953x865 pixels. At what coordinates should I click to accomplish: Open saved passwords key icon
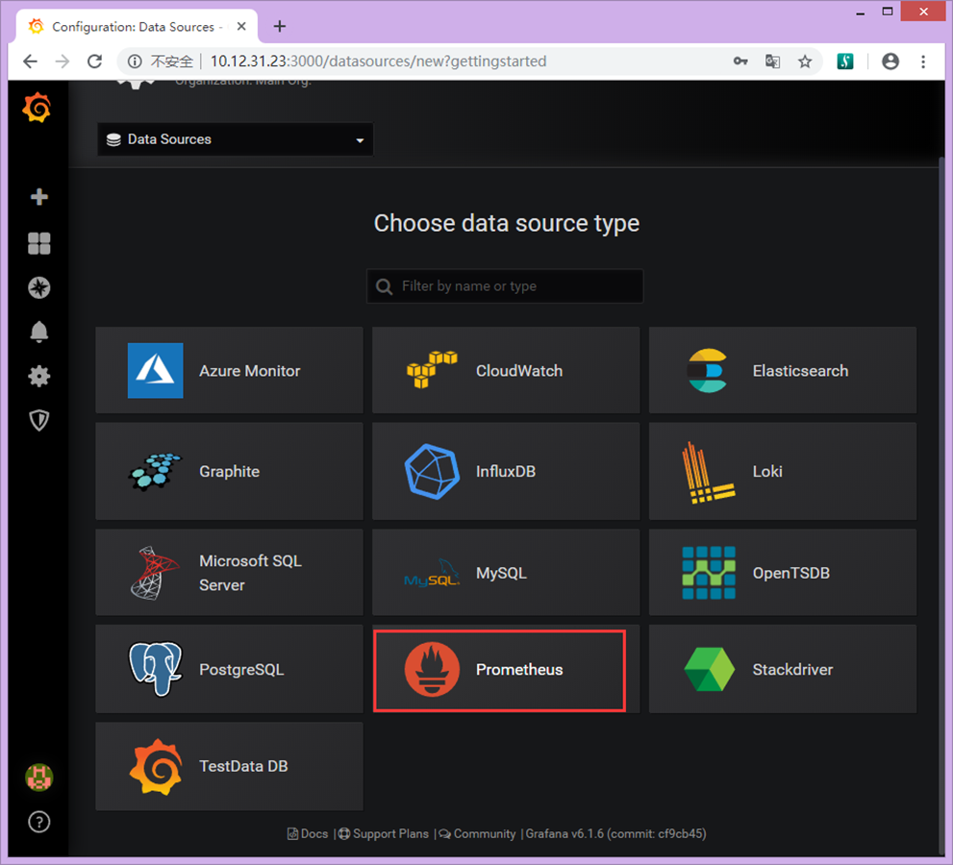point(740,62)
